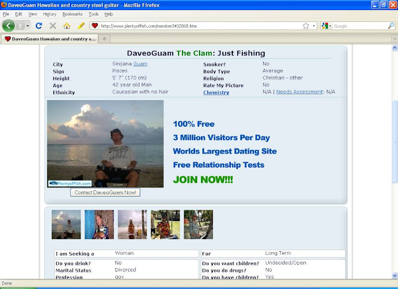
Task: Open the first sunset beach thumbnail
Action: click(x=66, y=224)
